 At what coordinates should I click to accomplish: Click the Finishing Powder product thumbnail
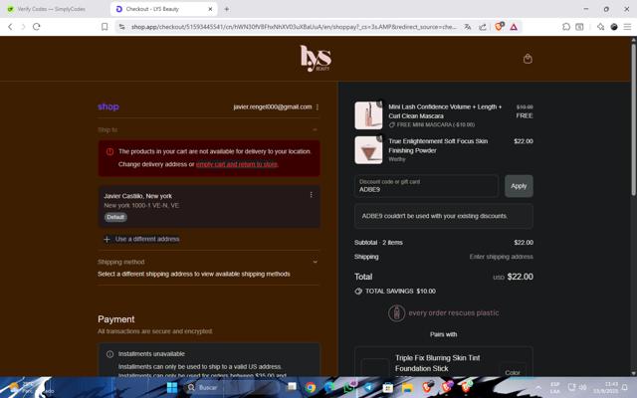tap(368, 150)
